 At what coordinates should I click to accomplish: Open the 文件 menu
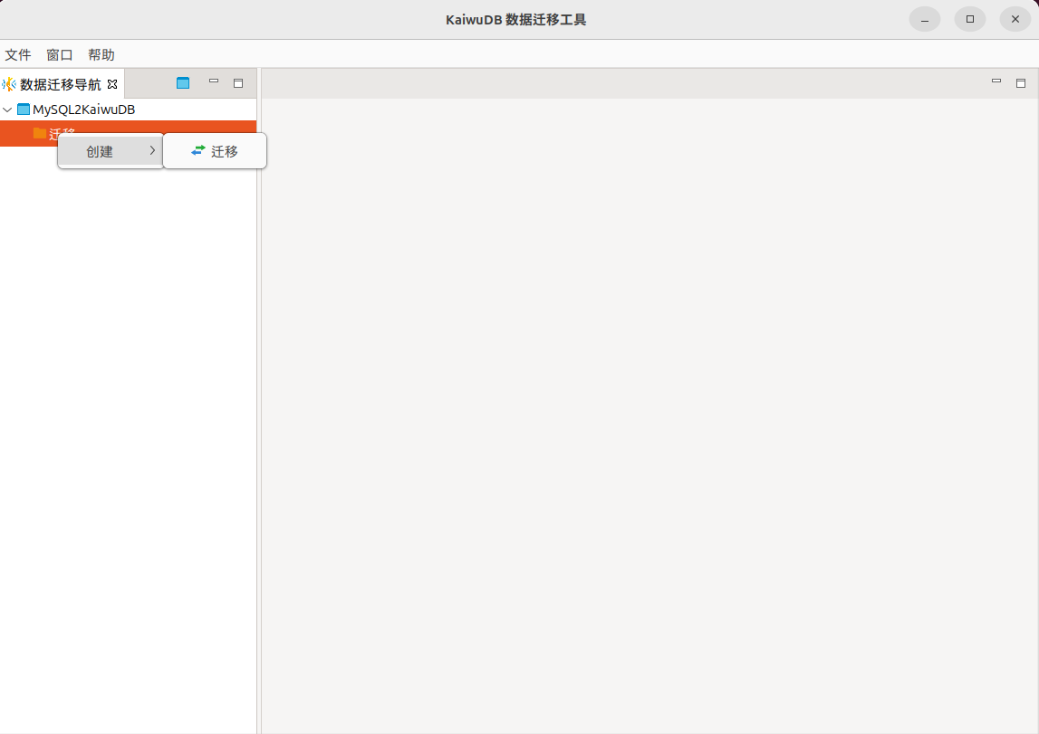(18, 54)
